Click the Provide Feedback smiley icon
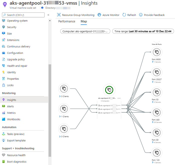The width and height of the screenshot is (175, 165). point(141,15)
